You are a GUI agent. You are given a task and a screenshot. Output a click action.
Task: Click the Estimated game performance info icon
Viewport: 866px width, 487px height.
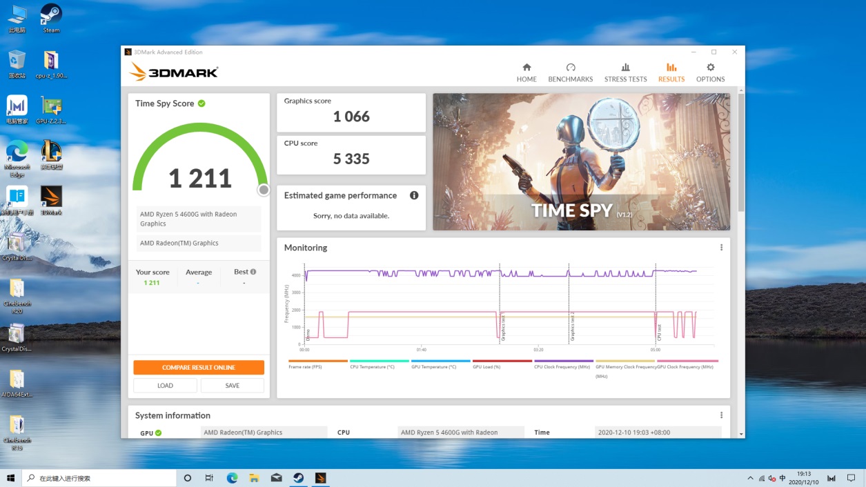[414, 195]
